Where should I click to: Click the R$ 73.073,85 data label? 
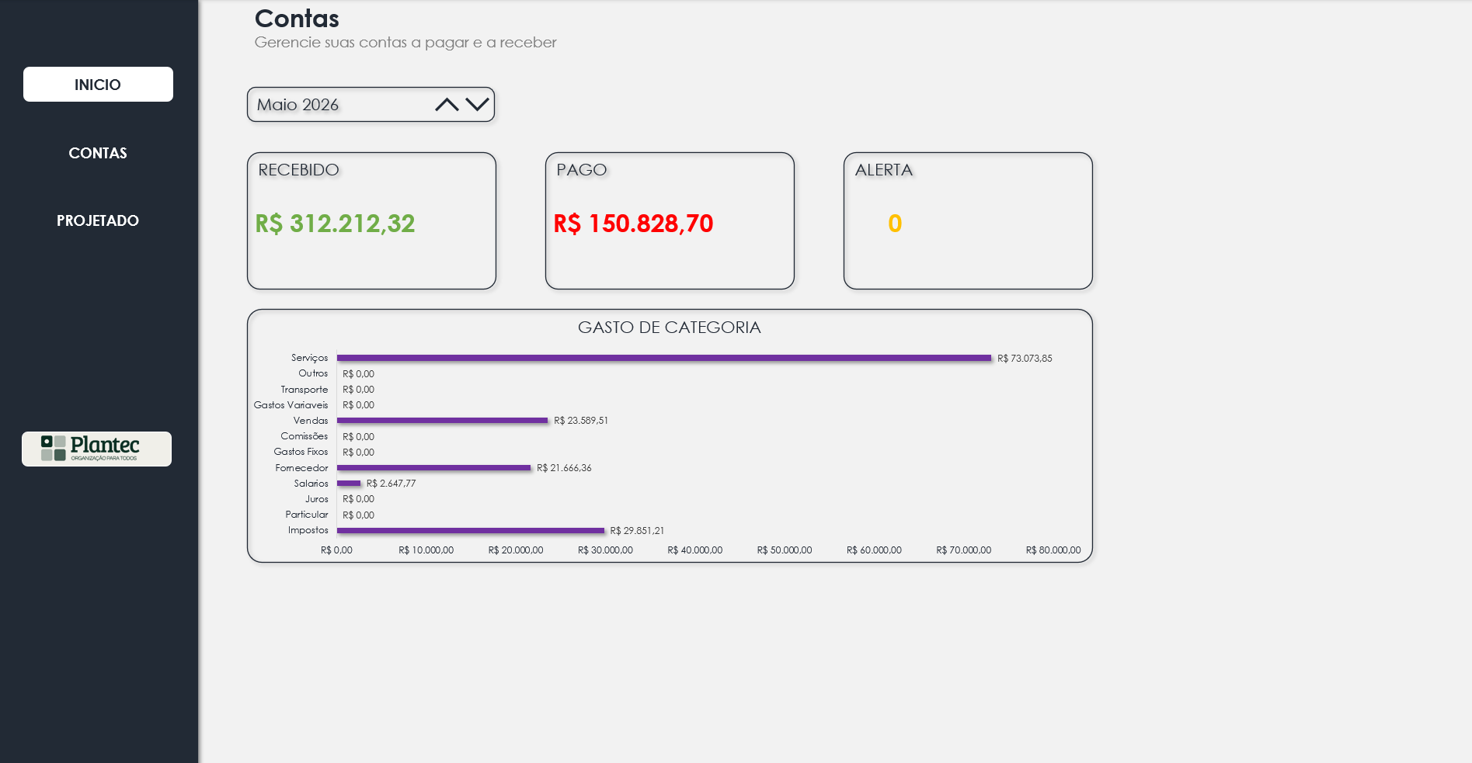[1025, 359]
